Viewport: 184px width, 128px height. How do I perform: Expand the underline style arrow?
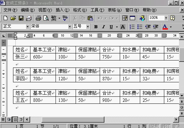[x=117, y=27]
